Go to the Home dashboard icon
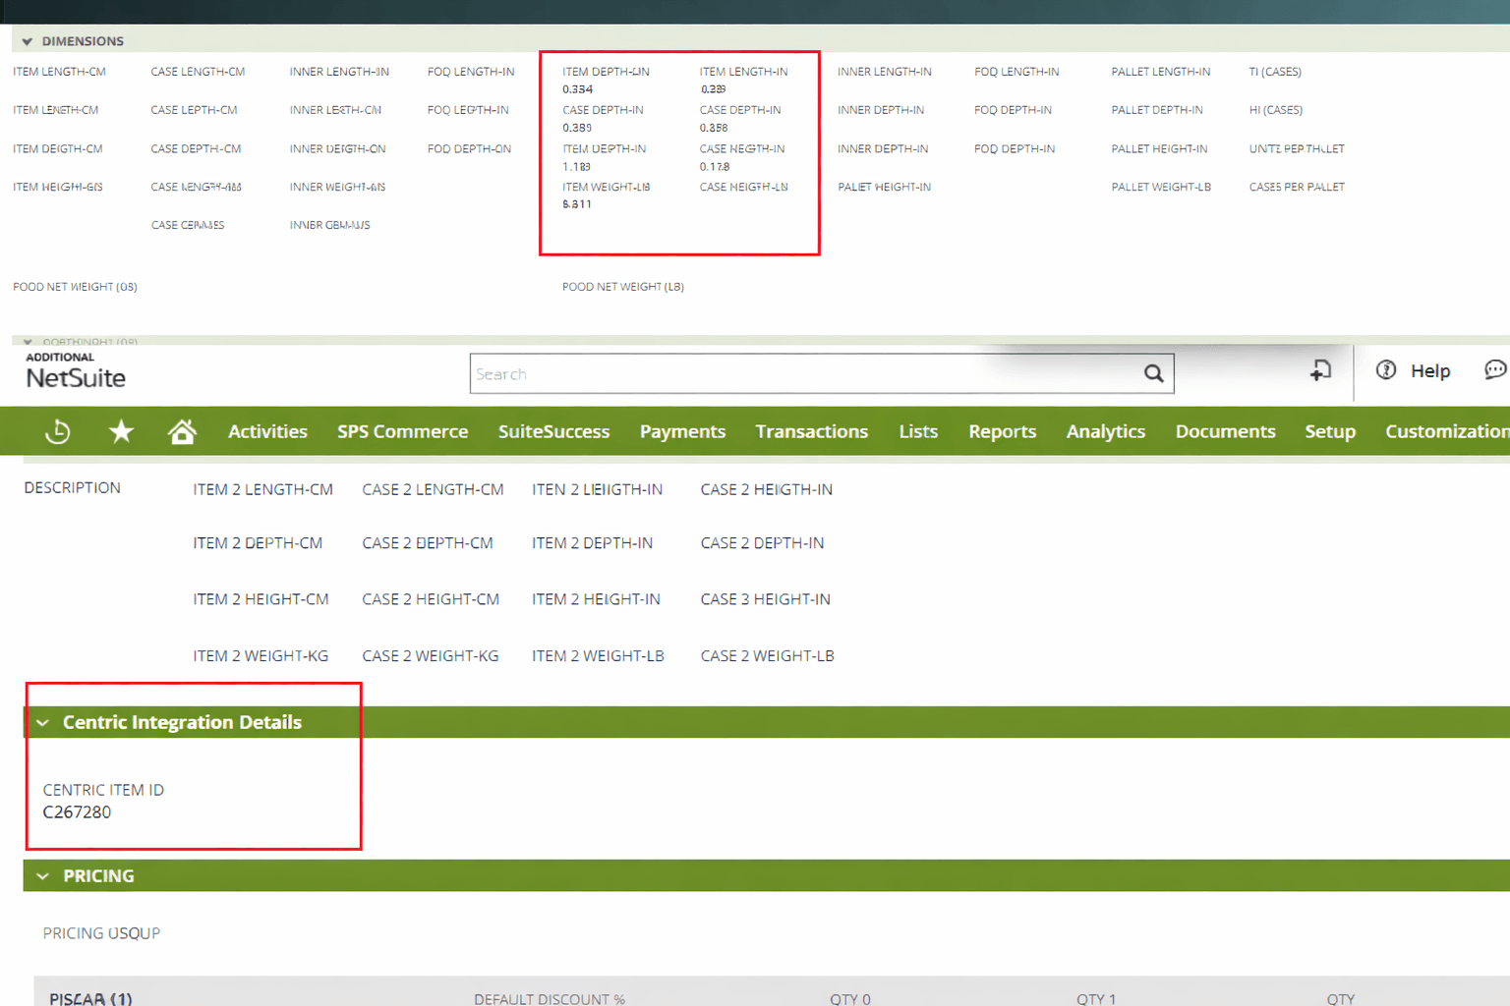1510x1006 pixels. [182, 430]
